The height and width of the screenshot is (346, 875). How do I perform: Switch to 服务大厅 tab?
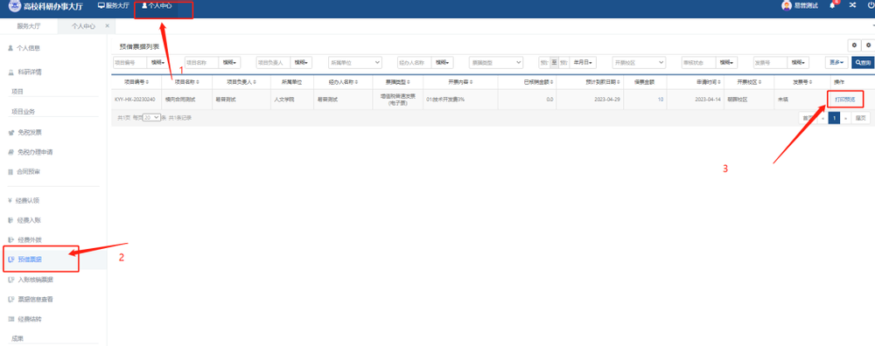click(x=29, y=26)
